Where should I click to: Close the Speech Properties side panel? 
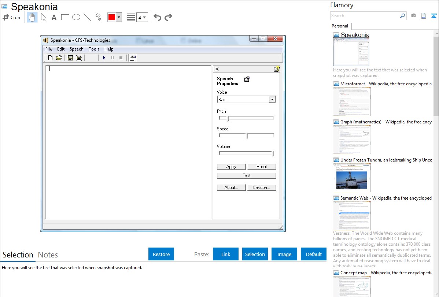(217, 69)
